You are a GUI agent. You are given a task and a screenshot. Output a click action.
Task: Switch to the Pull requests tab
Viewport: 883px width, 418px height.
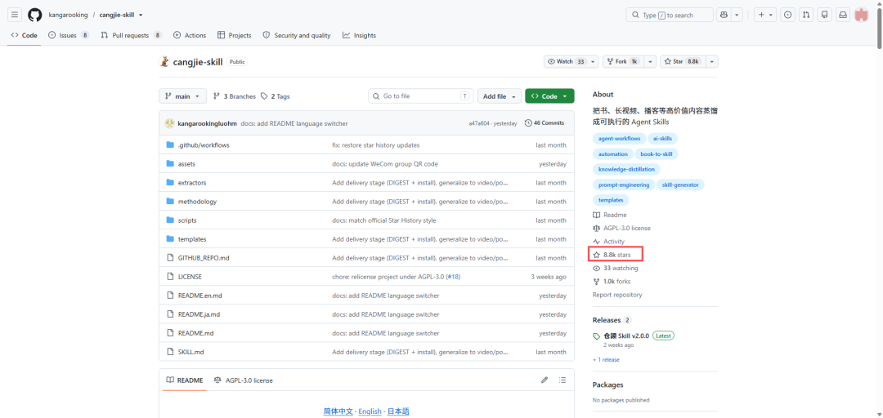pos(131,35)
